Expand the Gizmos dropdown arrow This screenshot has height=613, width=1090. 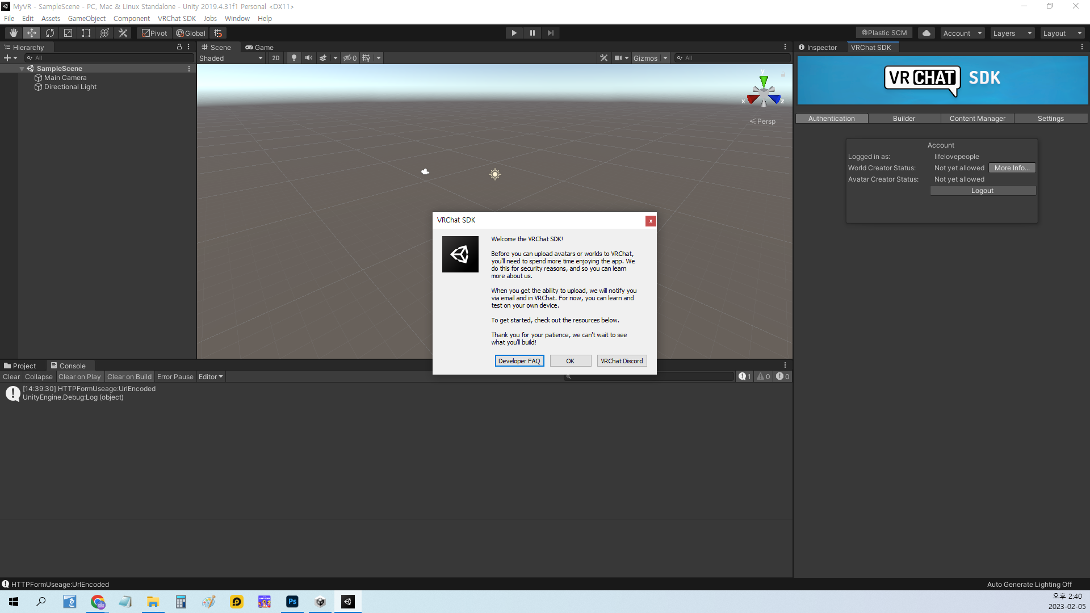tap(665, 58)
